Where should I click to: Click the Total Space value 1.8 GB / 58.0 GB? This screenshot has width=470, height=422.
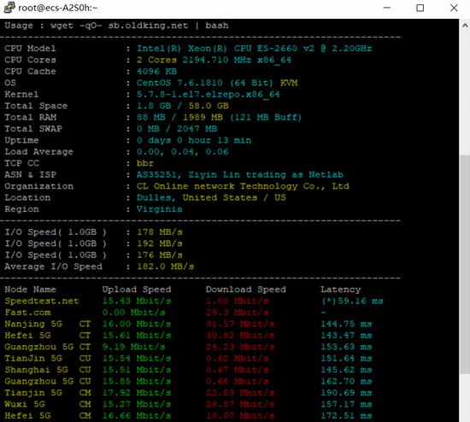(183, 106)
